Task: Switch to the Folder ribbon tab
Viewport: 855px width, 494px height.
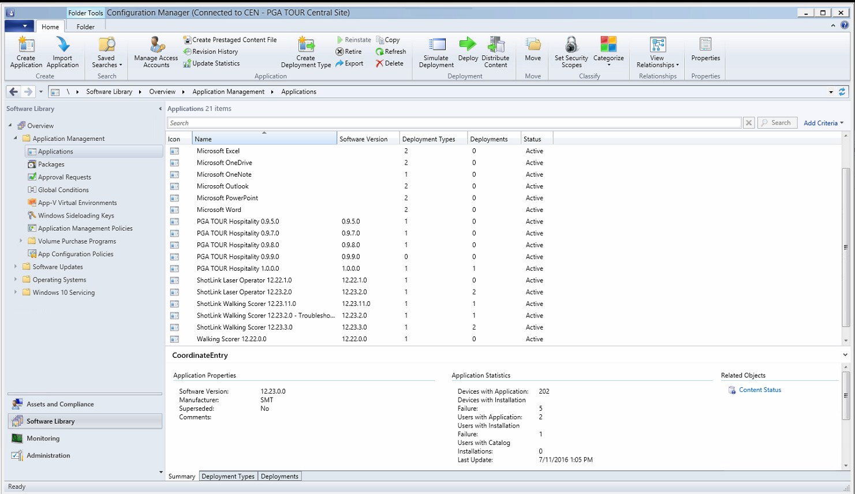Action: coord(85,27)
